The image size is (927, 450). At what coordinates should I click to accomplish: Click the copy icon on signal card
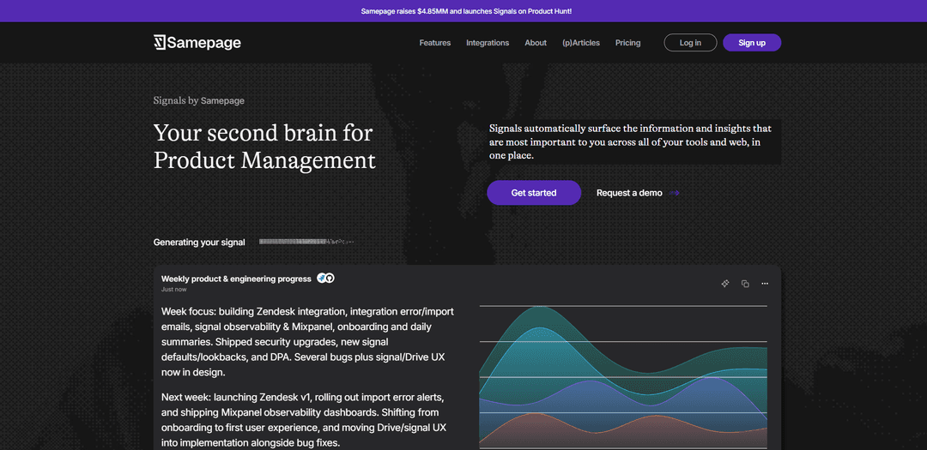tap(745, 284)
